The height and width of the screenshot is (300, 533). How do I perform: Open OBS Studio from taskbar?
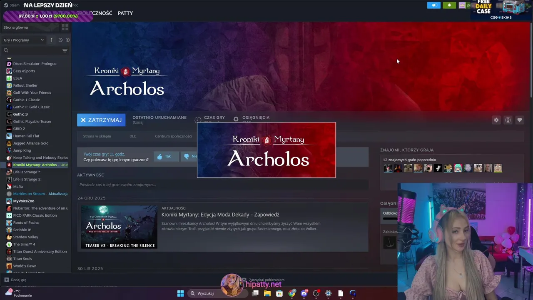pyautogui.click(x=316, y=293)
